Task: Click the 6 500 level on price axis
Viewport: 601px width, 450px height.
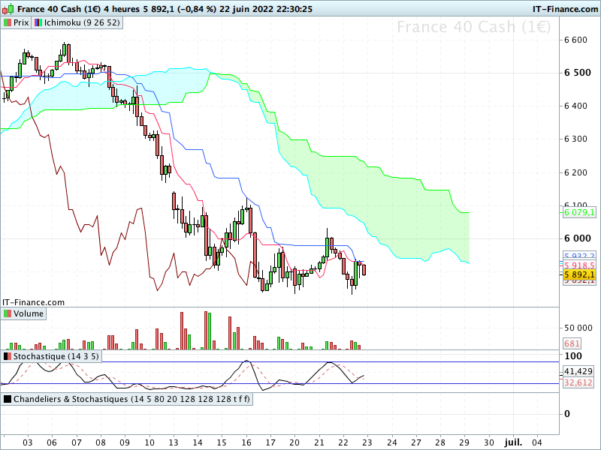Action: 578,73
